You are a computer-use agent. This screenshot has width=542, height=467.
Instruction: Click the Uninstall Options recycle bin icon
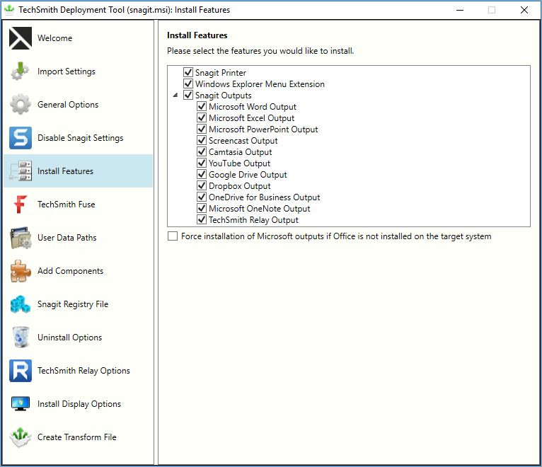click(x=21, y=337)
